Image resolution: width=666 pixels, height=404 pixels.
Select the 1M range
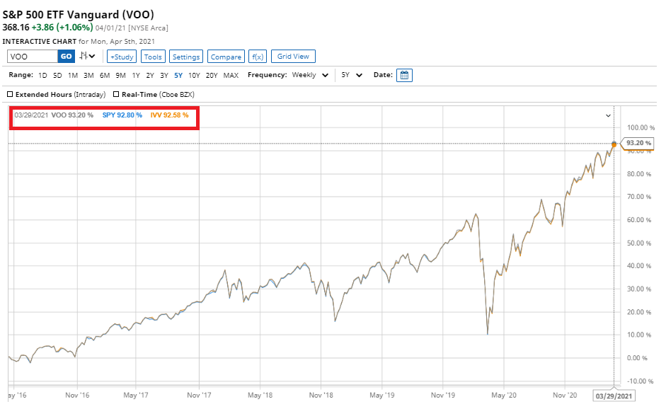click(x=73, y=75)
